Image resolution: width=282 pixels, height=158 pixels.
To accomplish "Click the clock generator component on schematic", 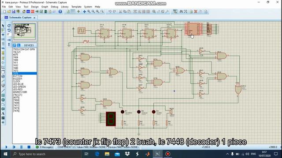I will pos(82,31).
